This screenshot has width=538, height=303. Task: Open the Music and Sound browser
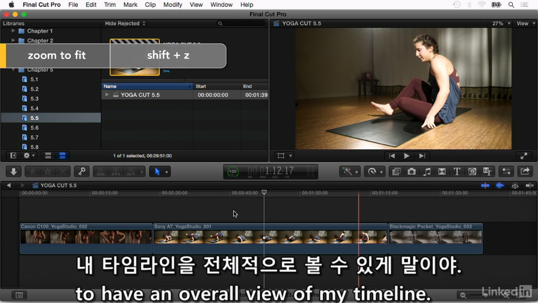coord(427,171)
